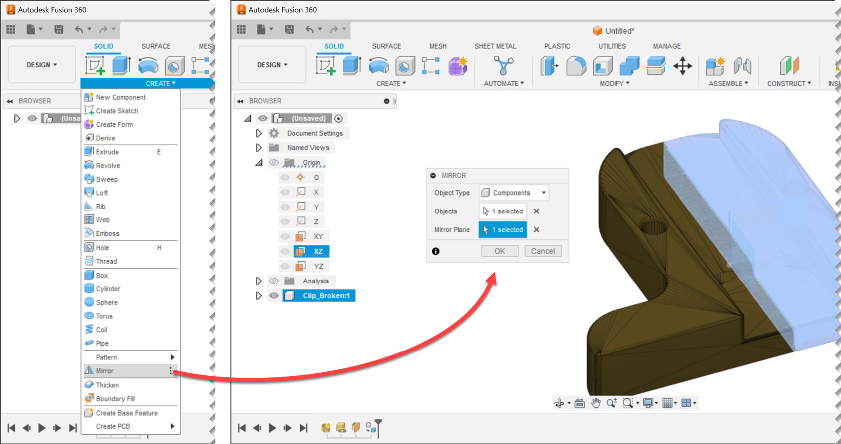The height and width of the screenshot is (444, 841).
Task: Click the Orbit navigation icon
Action: coord(559,403)
